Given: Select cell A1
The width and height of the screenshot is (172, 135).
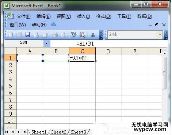Looking at the screenshot, I should coord(30,58).
